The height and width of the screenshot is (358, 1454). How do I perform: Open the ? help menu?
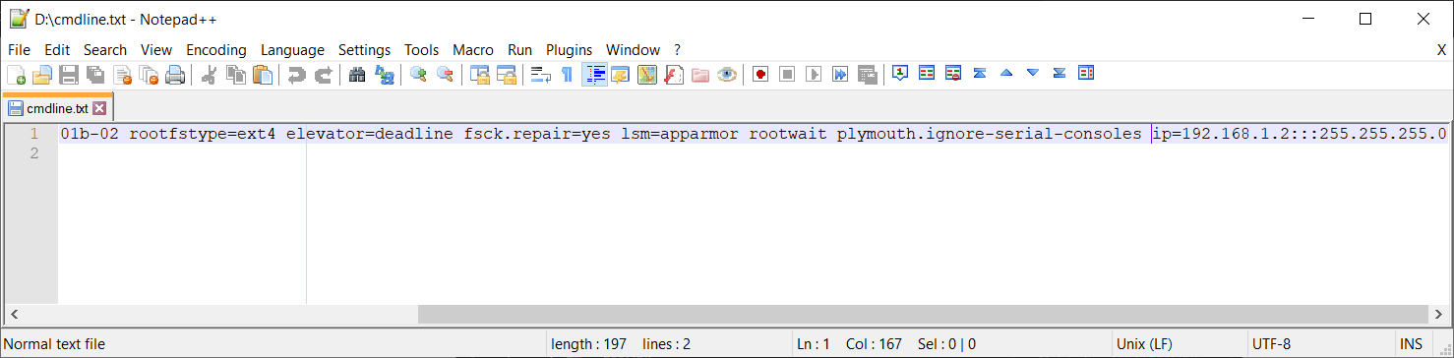coord(677,50)
